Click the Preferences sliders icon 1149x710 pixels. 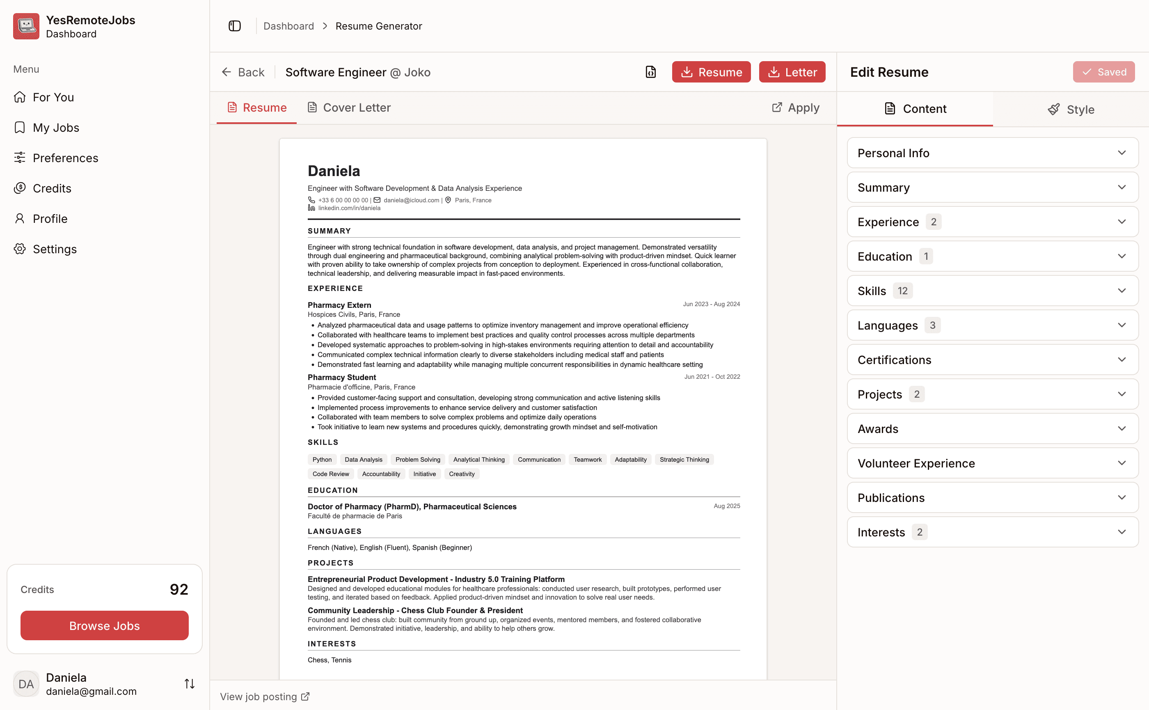coord(20,158)
